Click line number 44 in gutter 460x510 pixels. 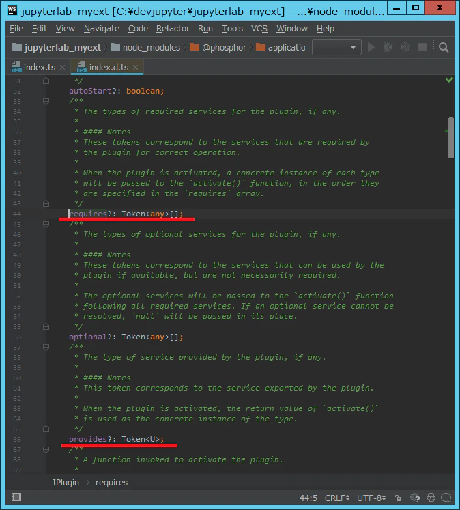pos(17,214)
